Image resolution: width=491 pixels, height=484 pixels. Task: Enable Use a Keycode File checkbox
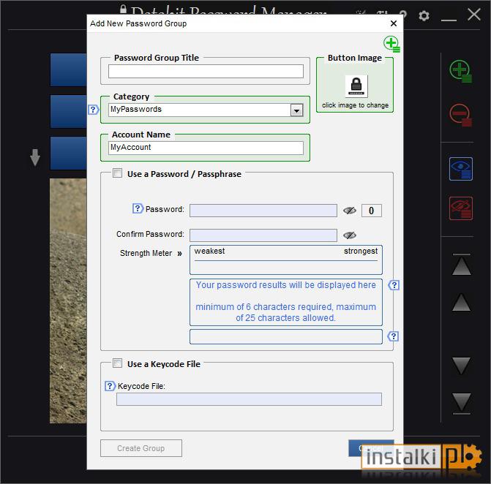click(117, 363)
